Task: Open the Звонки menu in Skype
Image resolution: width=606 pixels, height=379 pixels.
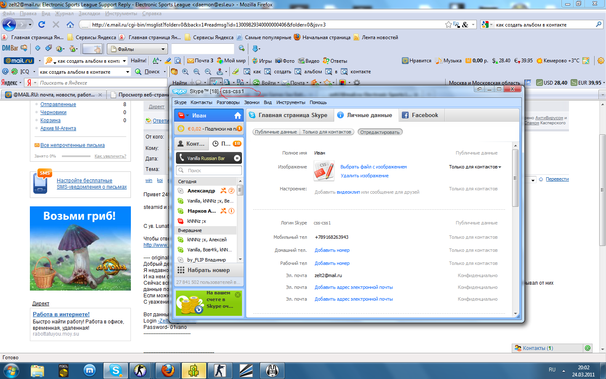Action: pos(252,102)
